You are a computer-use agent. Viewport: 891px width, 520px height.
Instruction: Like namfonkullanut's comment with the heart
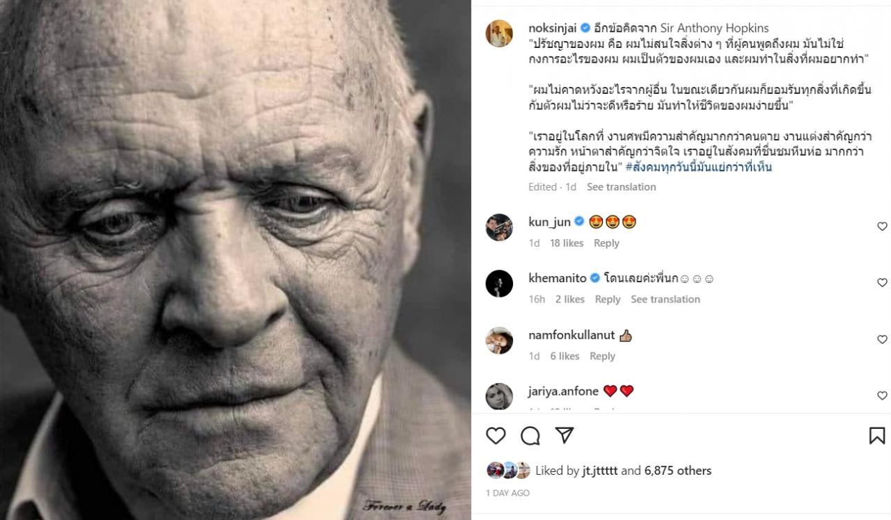click(882, 339)
